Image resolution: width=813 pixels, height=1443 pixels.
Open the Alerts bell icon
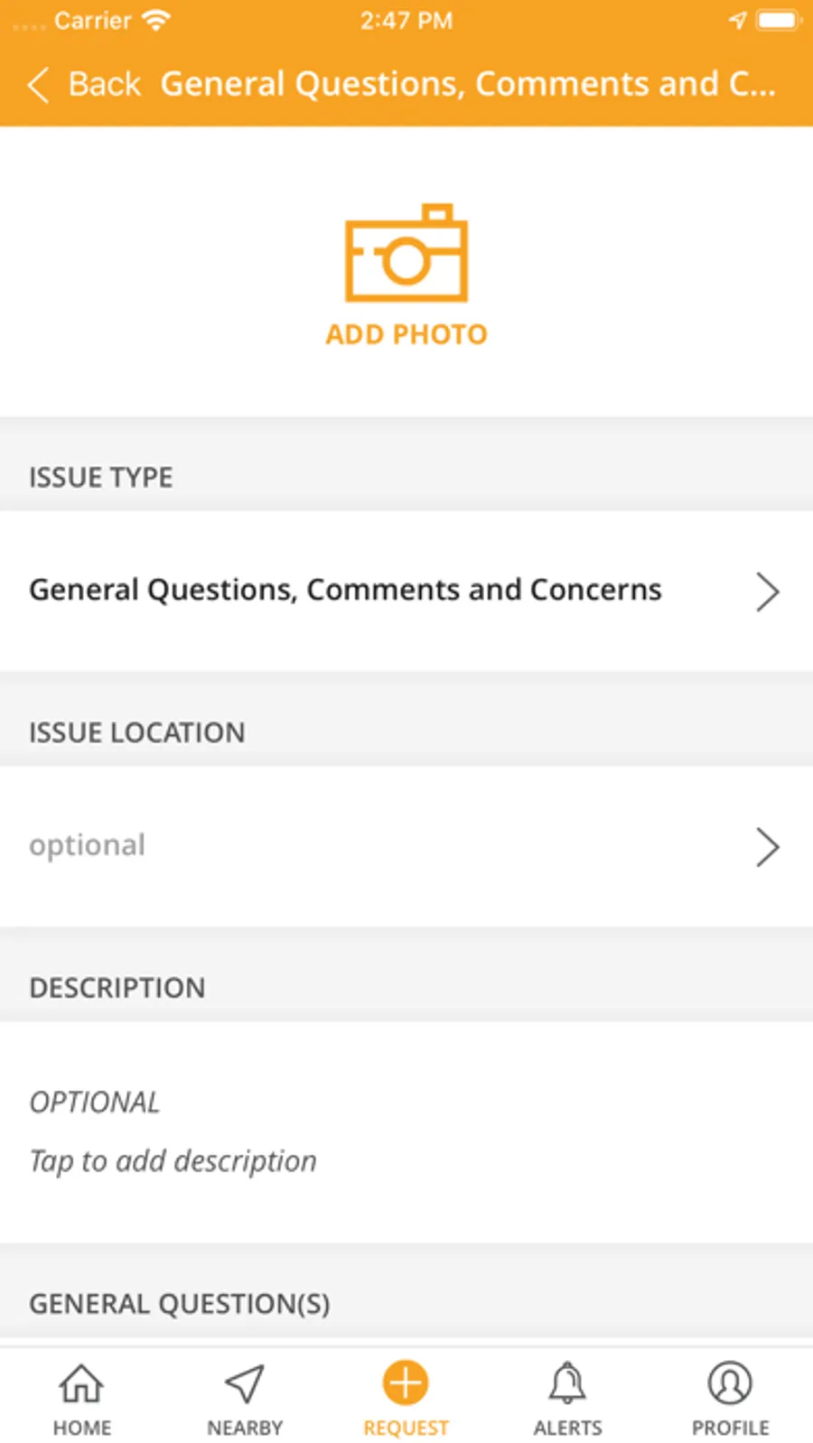pyautogui.click(x=567, y=1383)
